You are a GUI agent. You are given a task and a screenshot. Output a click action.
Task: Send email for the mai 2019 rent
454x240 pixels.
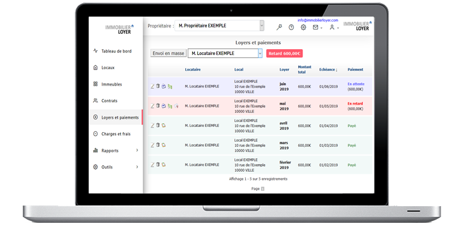click(163, 106)
